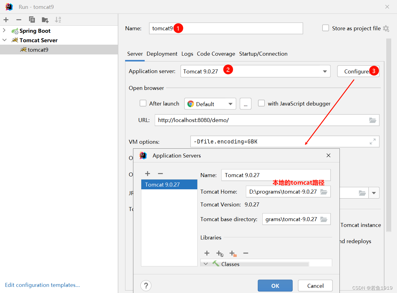The height and width of the screenshot is (293, 397).
Task: Remove selected run configuration with minus icon
Action: point(19,20)
